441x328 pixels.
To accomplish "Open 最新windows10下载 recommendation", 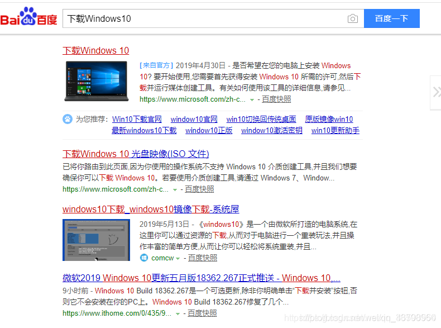I will [144, 131].
